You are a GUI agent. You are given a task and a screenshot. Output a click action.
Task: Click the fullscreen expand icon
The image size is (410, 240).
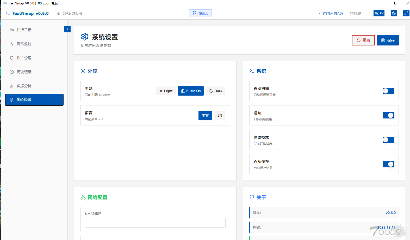pos(406,13)
